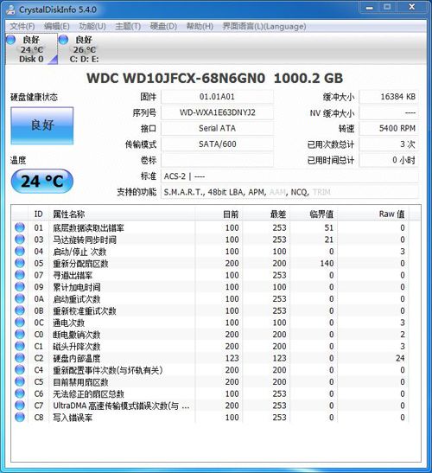The height and width of the screenshot is (473, 432).
Task: Click the 最差 column header
Action: coord(266,214)
